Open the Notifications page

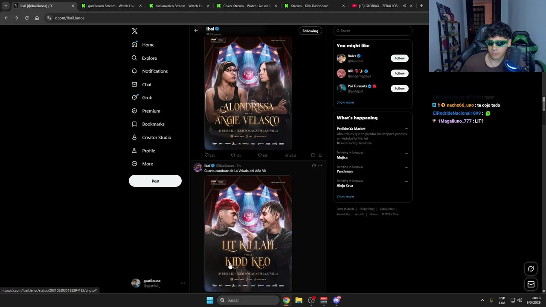pos(149,71)
